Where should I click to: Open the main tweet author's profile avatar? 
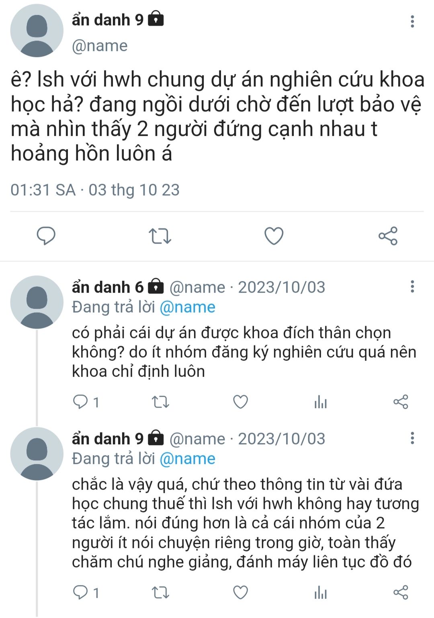coord(37,31)
